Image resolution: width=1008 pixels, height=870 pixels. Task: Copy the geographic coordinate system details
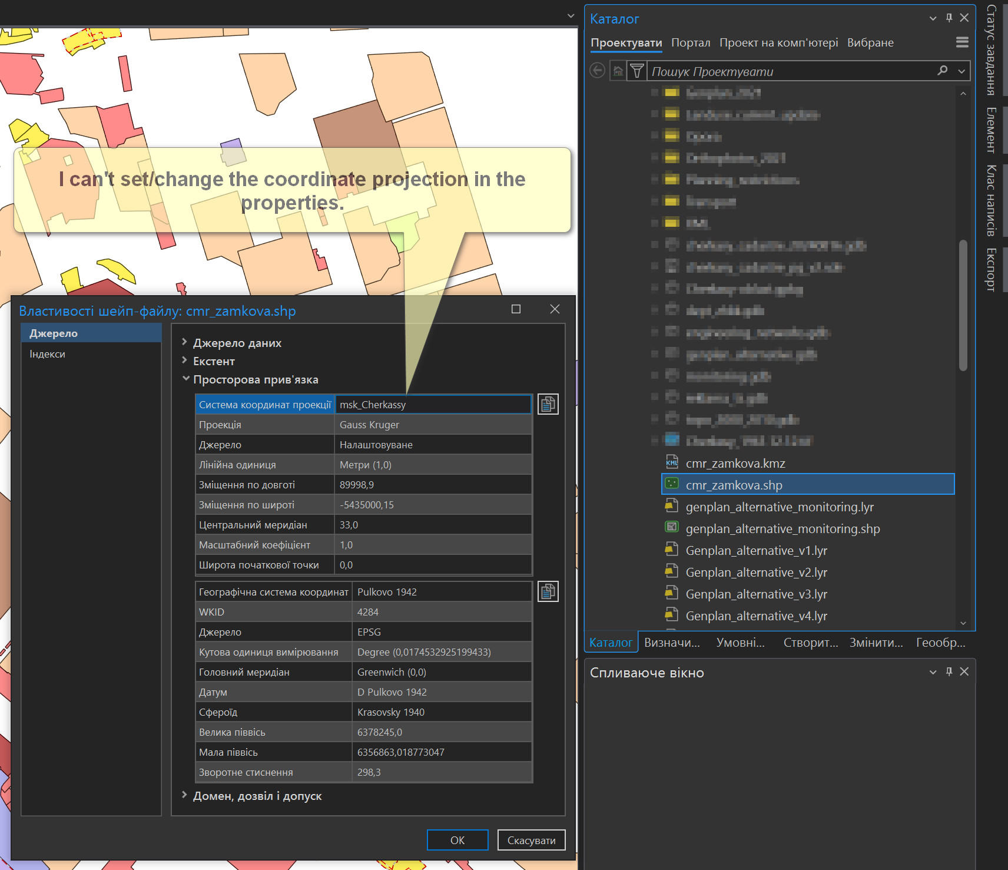(548, 591)
